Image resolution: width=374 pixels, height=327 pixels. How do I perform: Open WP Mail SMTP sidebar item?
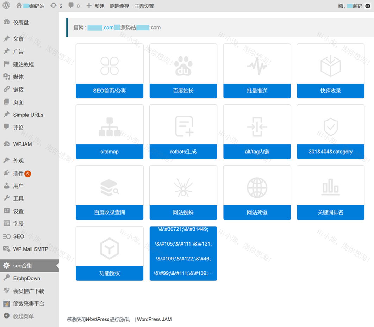(30, 249)
